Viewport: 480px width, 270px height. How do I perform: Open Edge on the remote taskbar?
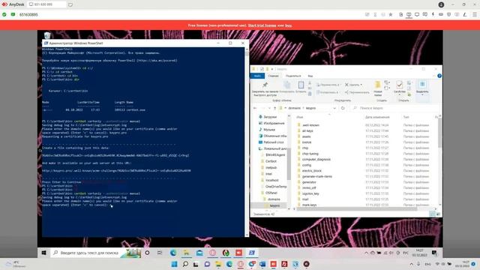173,253
